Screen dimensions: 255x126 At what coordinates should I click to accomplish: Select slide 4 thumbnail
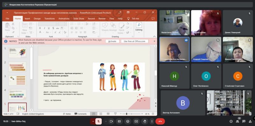coord(17,94)
